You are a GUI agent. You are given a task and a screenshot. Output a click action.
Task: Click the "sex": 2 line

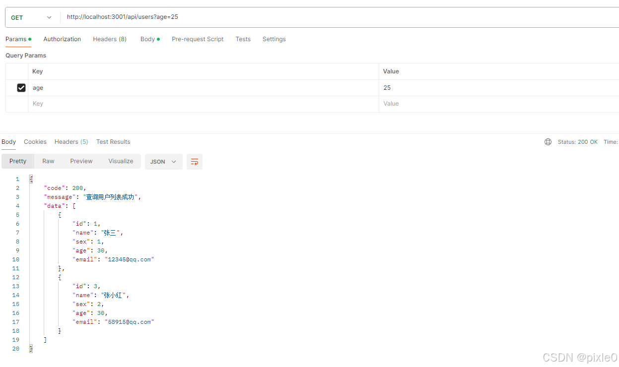pyautogui.click(x=88, y=304)
